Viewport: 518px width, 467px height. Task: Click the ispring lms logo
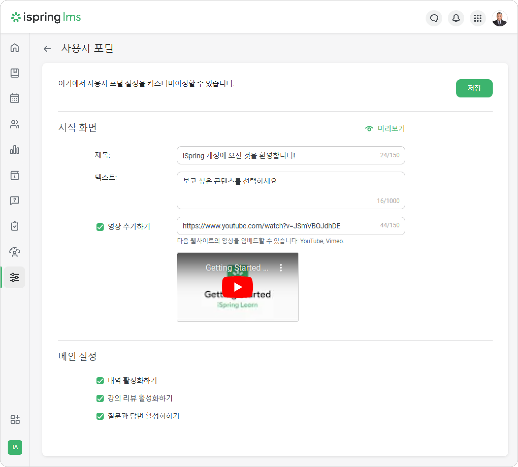pyautogui.click(x=46, y=17)
